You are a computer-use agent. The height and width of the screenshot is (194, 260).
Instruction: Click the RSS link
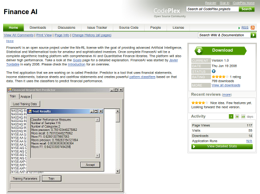coord(245,28)
